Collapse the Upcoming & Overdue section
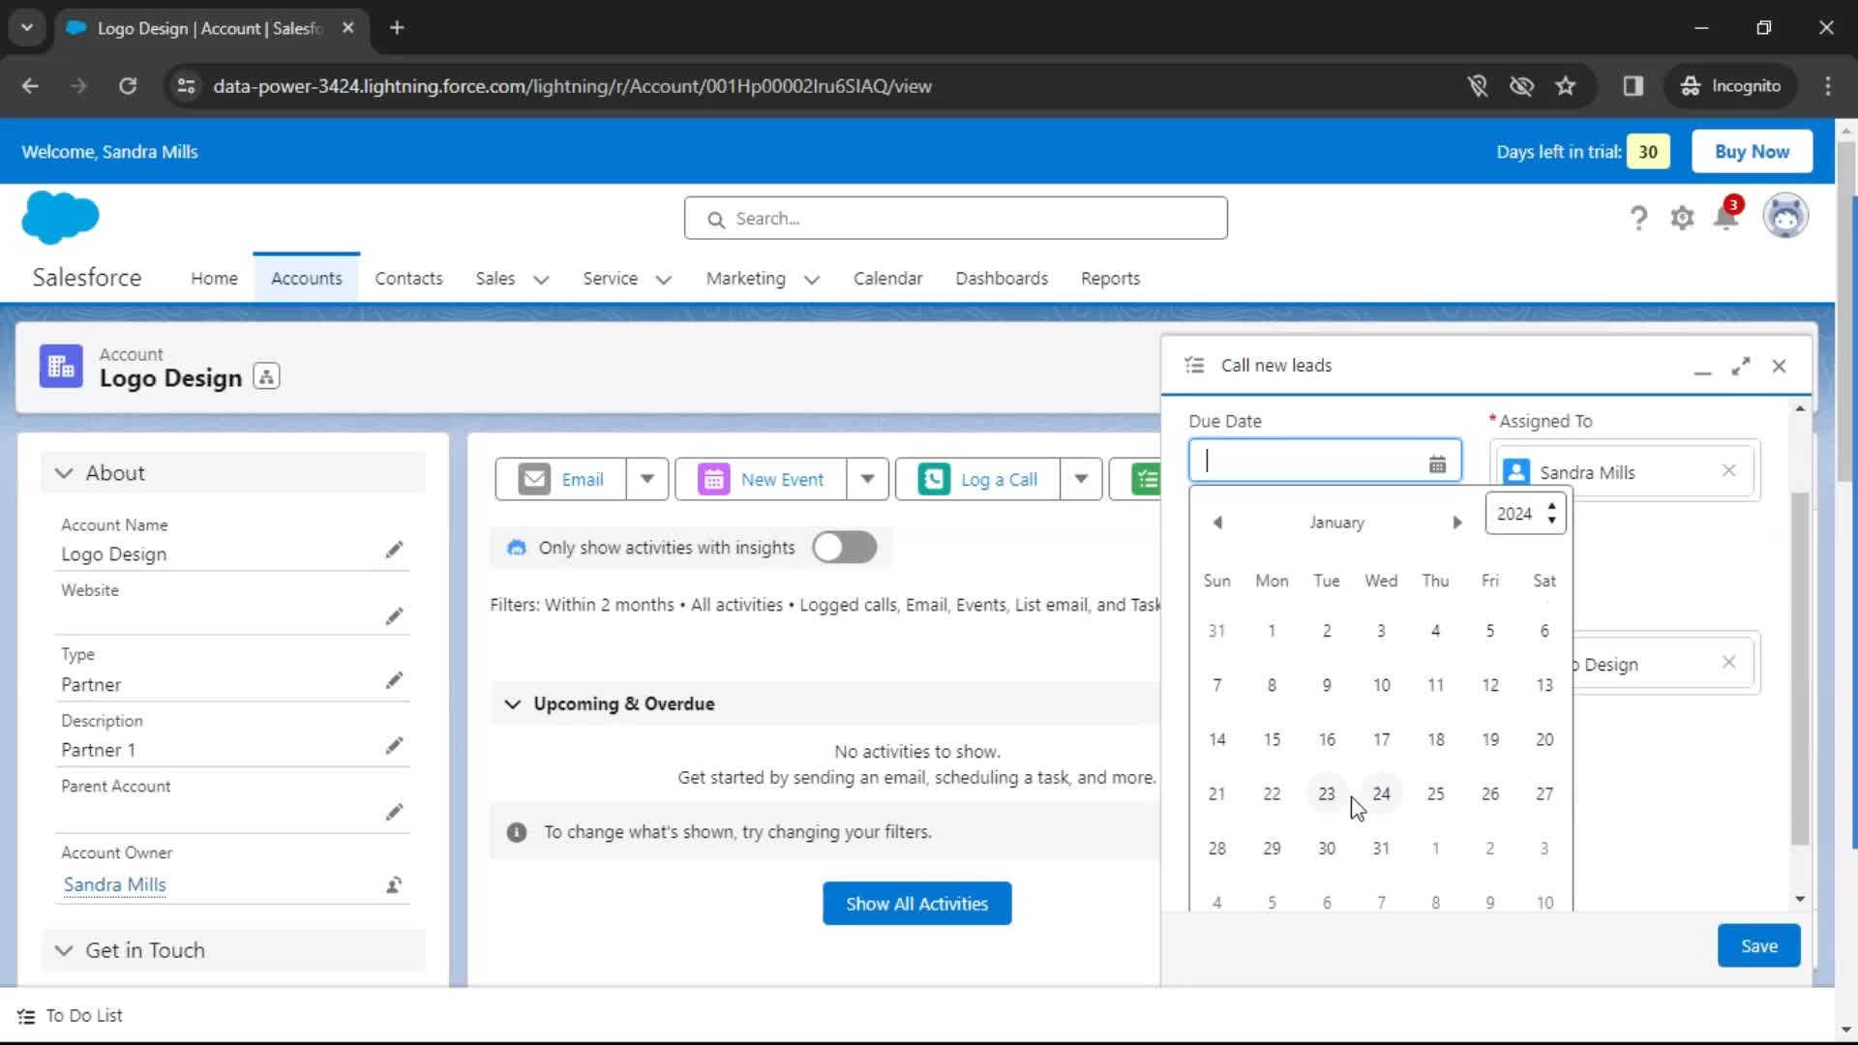This screenshot has width=1858, height=1045. click(x=513, y=704)
